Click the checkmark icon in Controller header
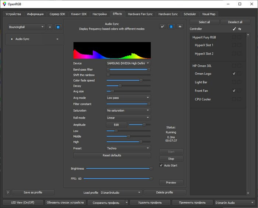258x208 pixels. (234, 29)
